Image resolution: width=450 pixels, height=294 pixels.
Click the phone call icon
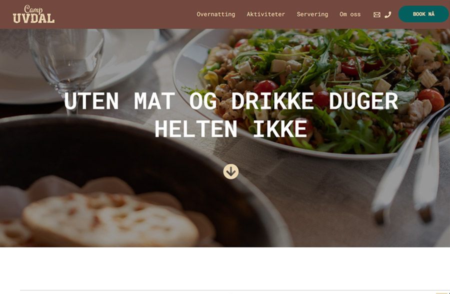click(387, 14)
